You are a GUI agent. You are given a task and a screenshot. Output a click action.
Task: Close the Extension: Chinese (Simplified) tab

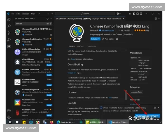click(x=123, y=19)
